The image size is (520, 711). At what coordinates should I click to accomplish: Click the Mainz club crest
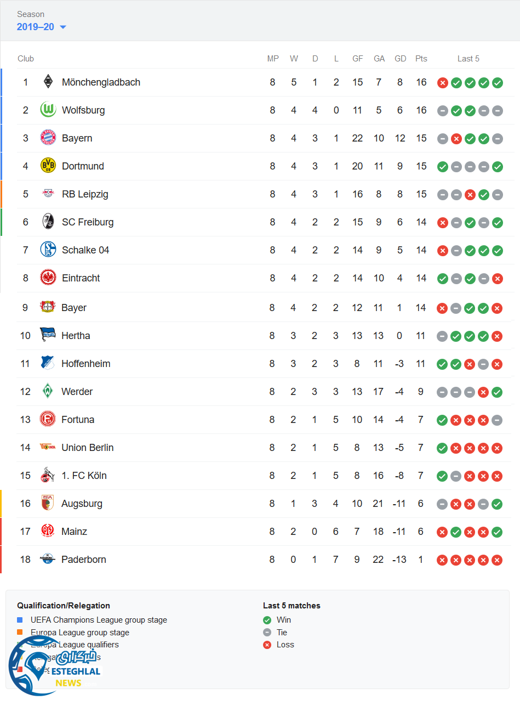tap(48, 531)
